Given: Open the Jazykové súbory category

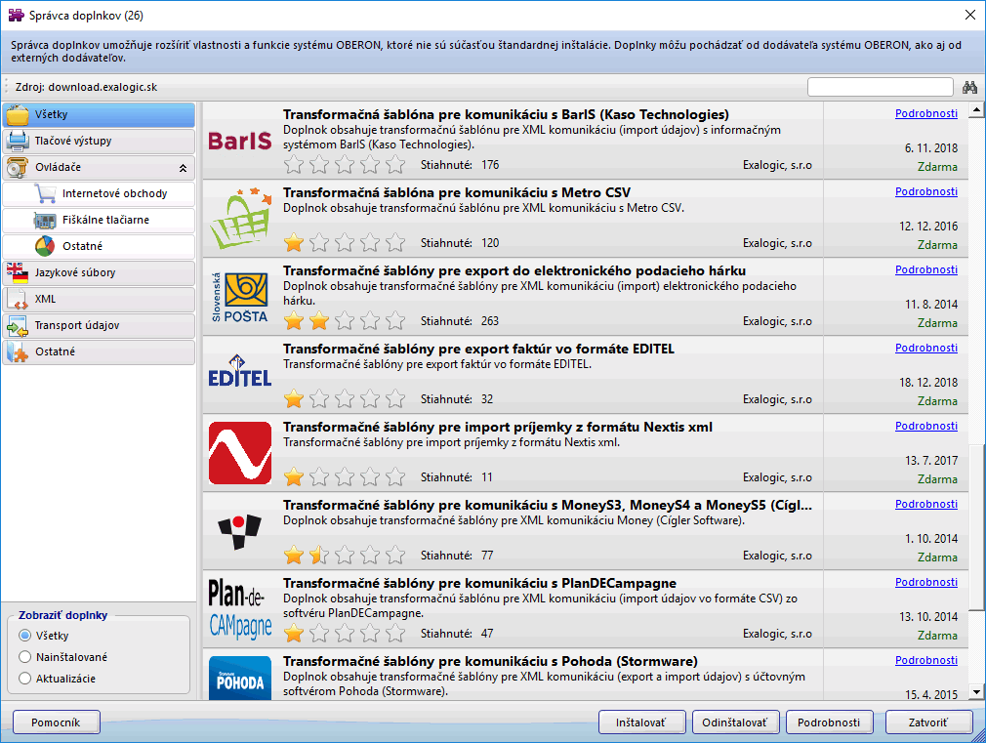Looking at the screenshot, I should point(99,272).
